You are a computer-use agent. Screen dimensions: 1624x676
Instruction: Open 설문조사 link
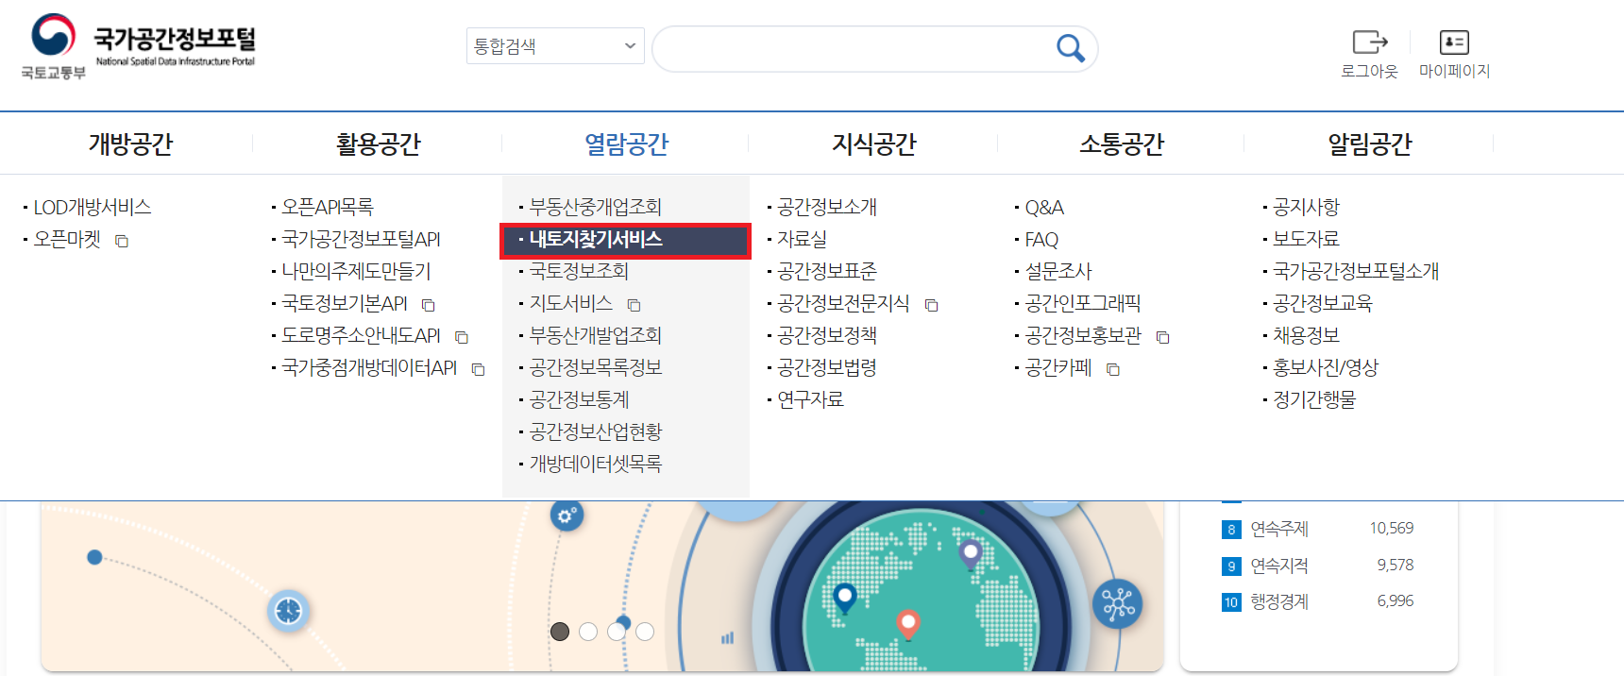pyautogui.click(x=1058, y=271)
